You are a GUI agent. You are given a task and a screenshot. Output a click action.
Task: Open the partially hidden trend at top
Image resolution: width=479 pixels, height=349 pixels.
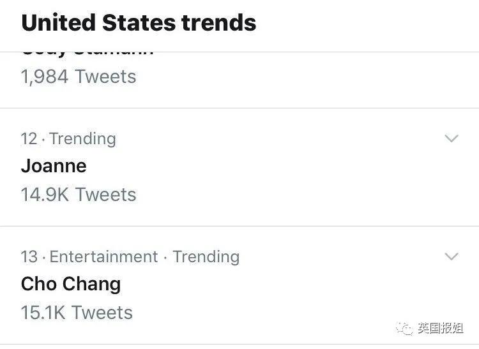pyautogui.click(x=87, y=52)
